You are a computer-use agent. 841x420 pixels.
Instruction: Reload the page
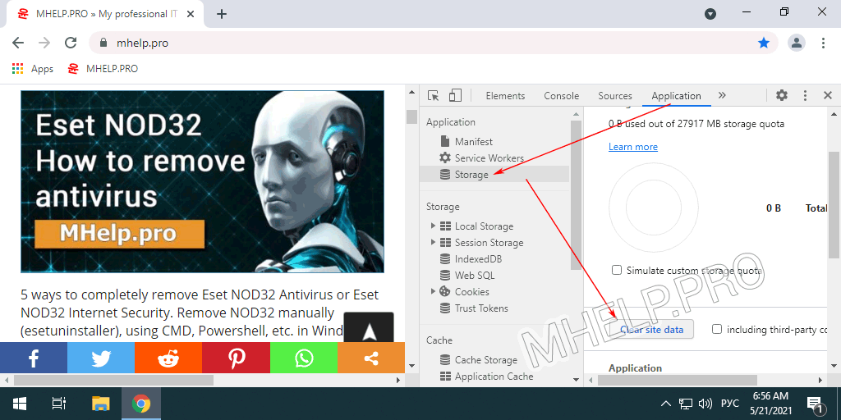[71, 43]
